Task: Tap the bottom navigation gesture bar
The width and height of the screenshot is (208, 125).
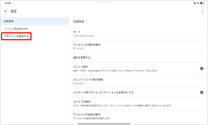Action: (x=104, y=124)
